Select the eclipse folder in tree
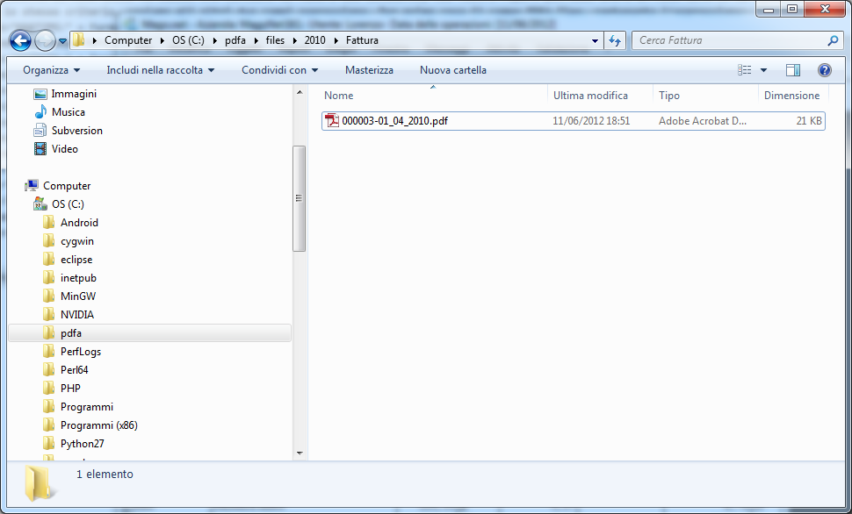Viewport: 852px width, 514px height. pos(76,260)
